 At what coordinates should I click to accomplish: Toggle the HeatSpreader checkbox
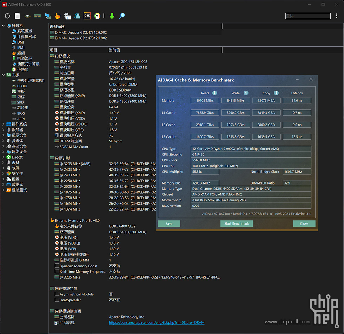57,300
